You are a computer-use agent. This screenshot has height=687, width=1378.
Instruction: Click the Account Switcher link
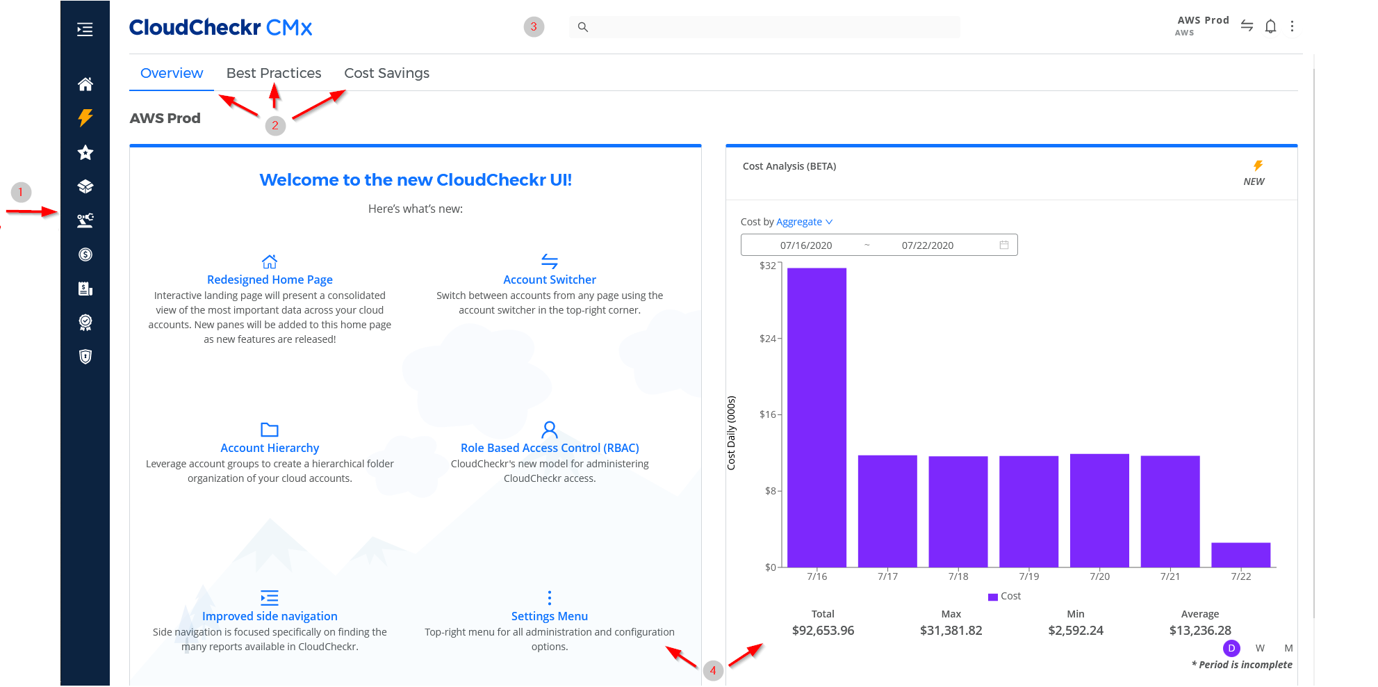pyautogui.click(x=550, y=280)
